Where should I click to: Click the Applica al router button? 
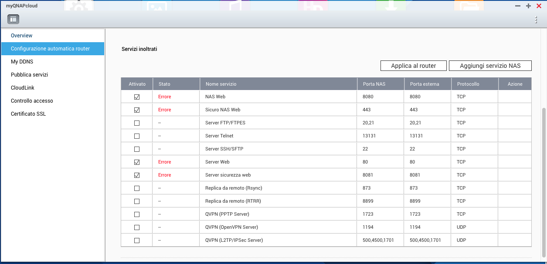[x=414, y=66]
